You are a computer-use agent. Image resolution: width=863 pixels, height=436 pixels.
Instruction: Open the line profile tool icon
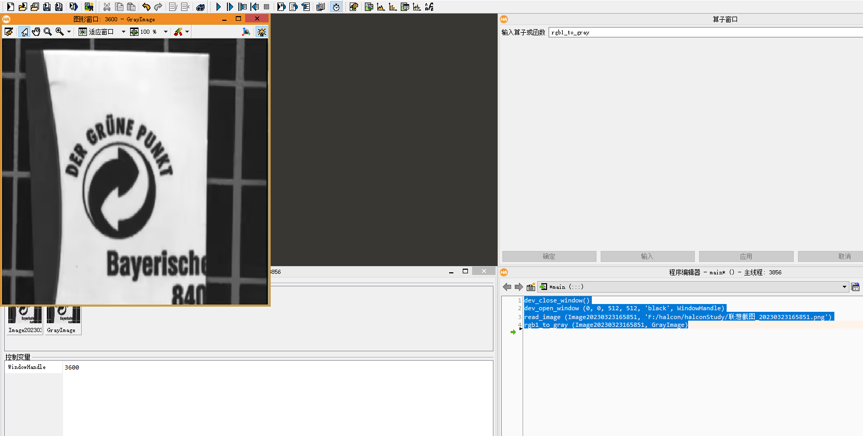417,7
